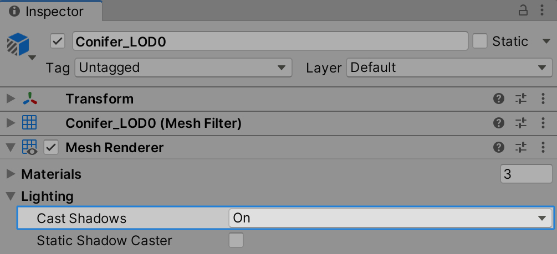This screenshot has height=254, width=557.
Task: Open the Tag dropdown showing Untagged
Action: coord(183,68)
